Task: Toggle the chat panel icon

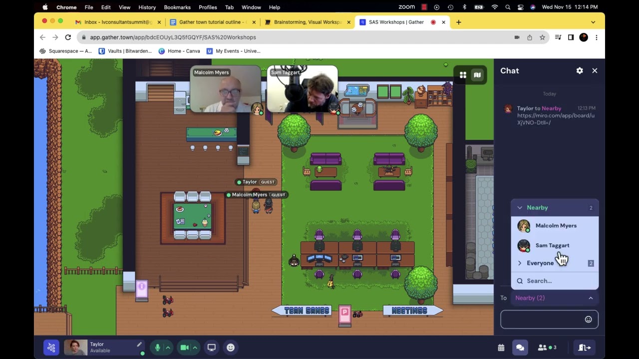Action: (520, 348)
